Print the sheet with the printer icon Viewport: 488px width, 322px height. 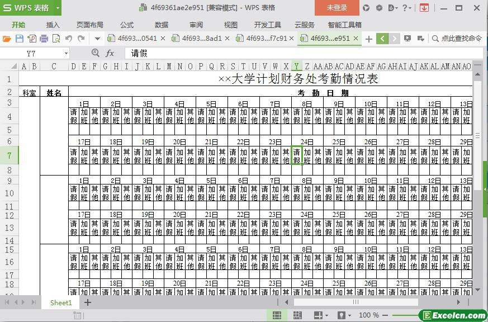(x=44, y=39)
